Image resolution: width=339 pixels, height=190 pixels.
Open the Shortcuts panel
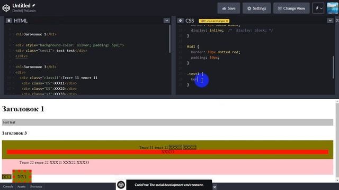[x=36, y=186]
